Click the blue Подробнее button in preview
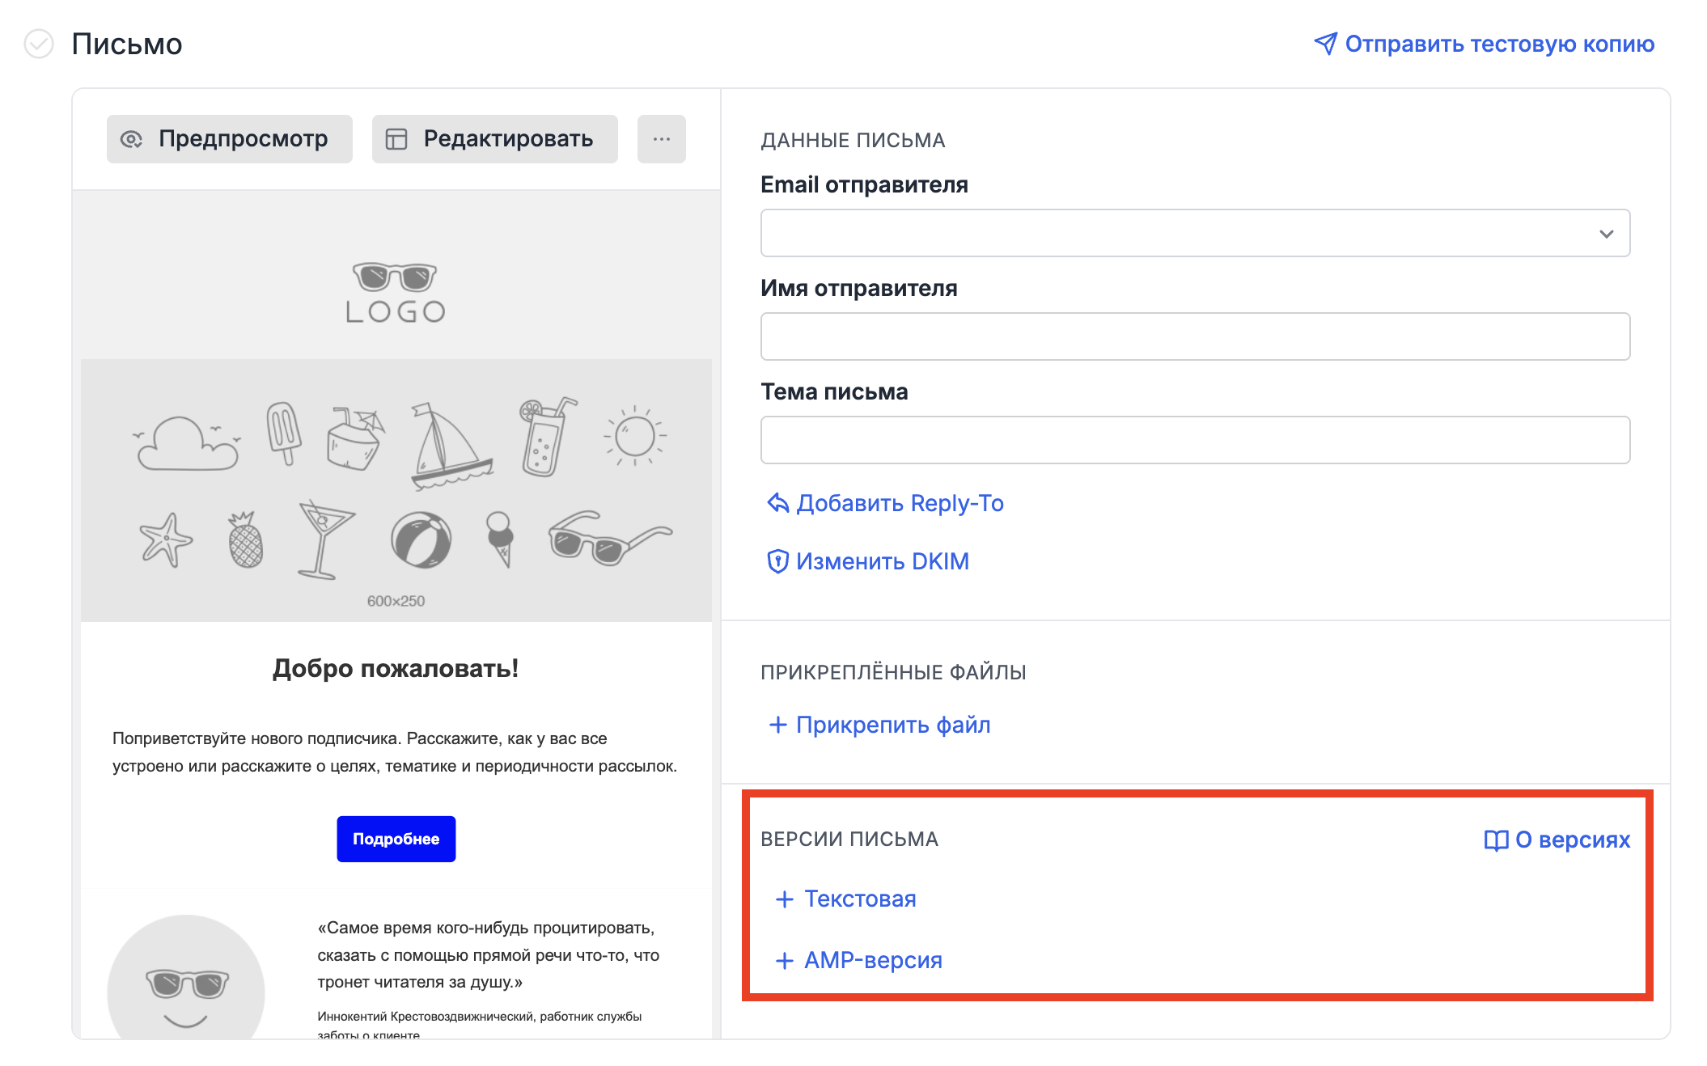This screenshot has height=1066, width=1707. pos(396,839)
